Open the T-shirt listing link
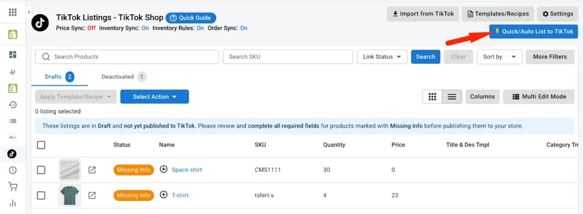Viewport: 583px width, 214px height. coord(180,195)
